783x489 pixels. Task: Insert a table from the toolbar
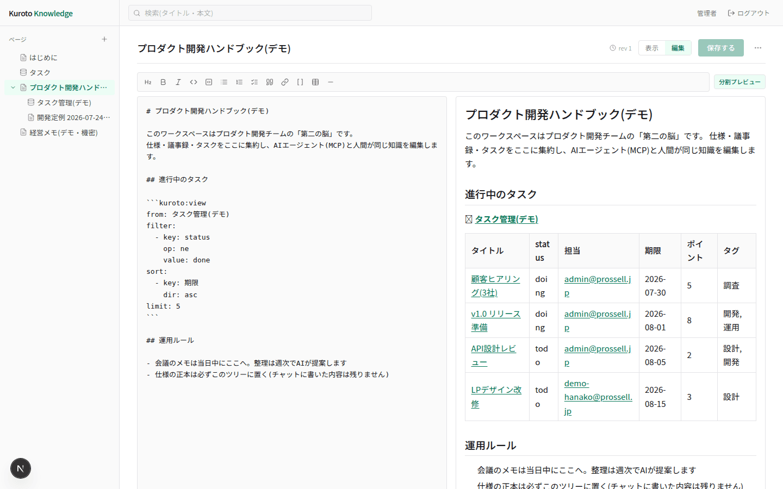click(x=315, y=82)
